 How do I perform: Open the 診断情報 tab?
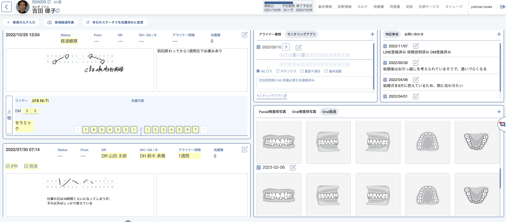[x=345, y=7]
